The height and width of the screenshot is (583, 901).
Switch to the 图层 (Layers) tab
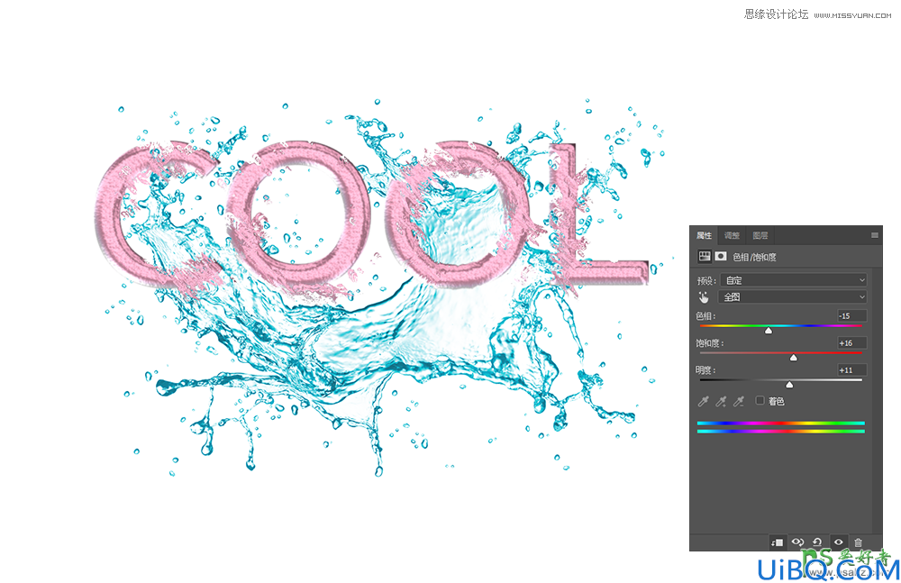tap(760, 235)
